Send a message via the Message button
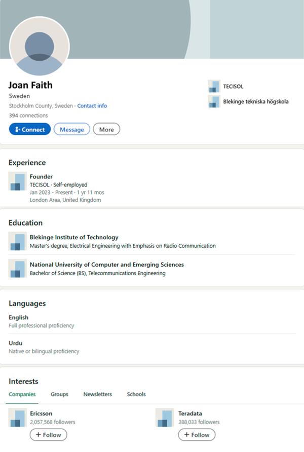Image resolution: width=304 pixels, height=452 pixels. [x=72, y=129]
